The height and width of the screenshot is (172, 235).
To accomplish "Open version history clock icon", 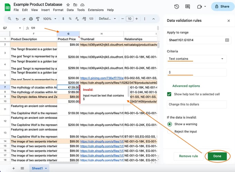I will point(177,7).
